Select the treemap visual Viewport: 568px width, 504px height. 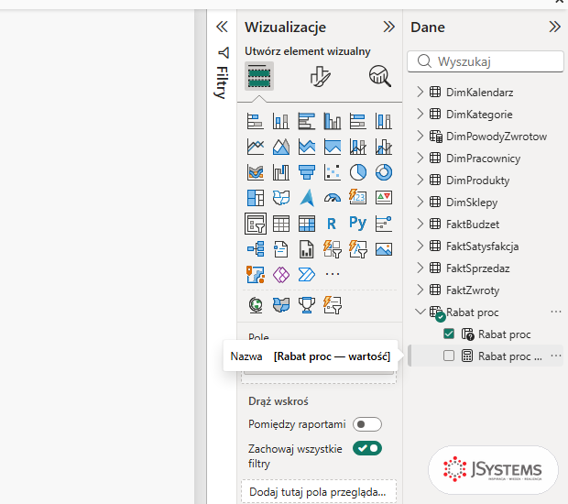tap(256, 198)
